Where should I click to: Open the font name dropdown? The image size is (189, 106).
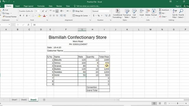pos(34,11)
